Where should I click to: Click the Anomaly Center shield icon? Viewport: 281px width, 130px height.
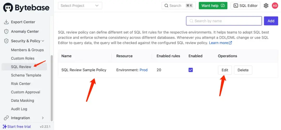pyautogui.click(x=6, y=31)
